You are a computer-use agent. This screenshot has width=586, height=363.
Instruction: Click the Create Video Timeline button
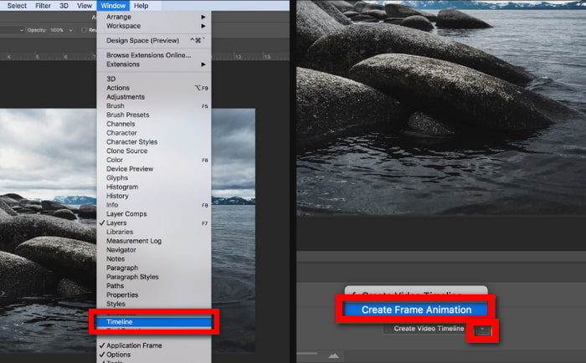[x=429, y=329]
